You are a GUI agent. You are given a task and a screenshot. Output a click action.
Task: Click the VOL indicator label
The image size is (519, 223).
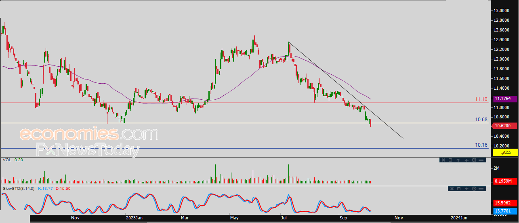[6, 160]
